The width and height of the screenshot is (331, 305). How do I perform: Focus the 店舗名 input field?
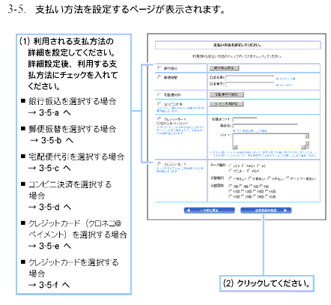click(x=265, y=126)
